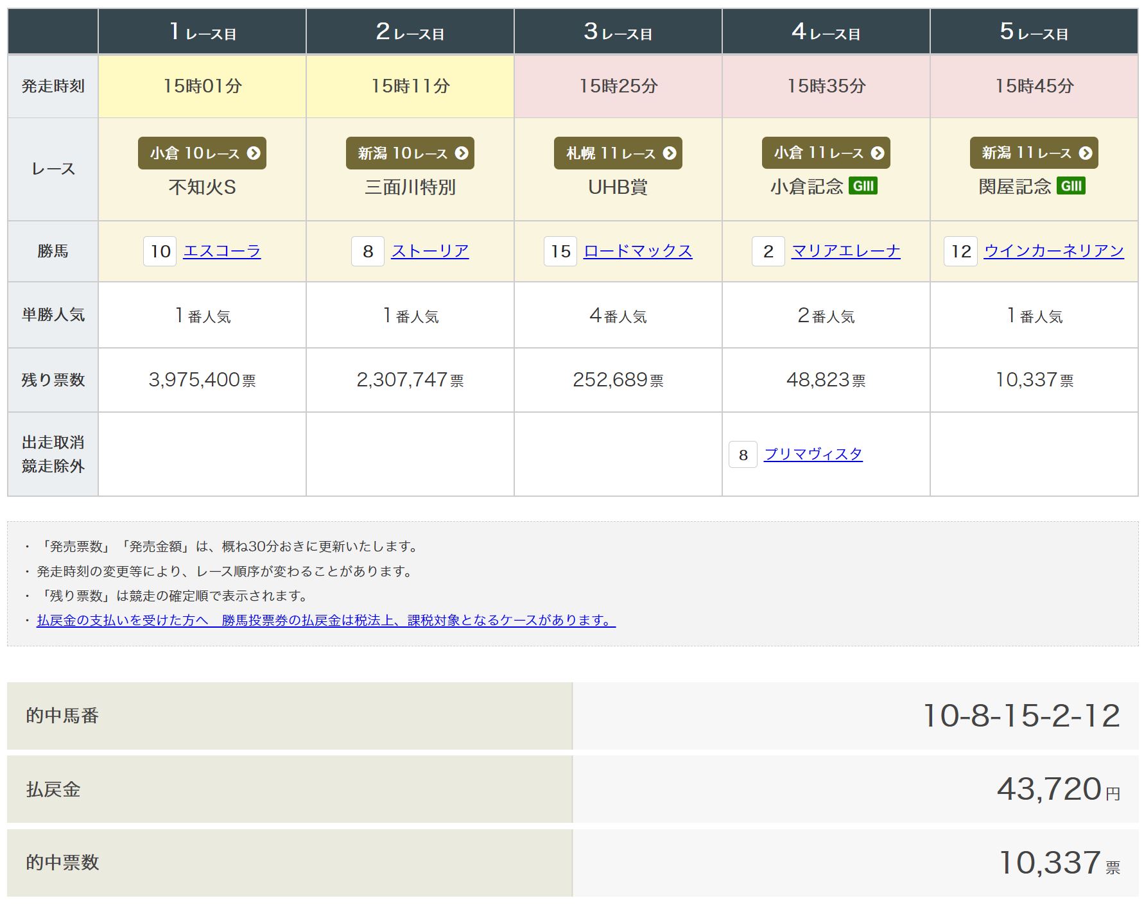This screenshot has width=1144, height=905.
Task: Click the arrow icon on 小倉 10レース button
Action: 254,153
